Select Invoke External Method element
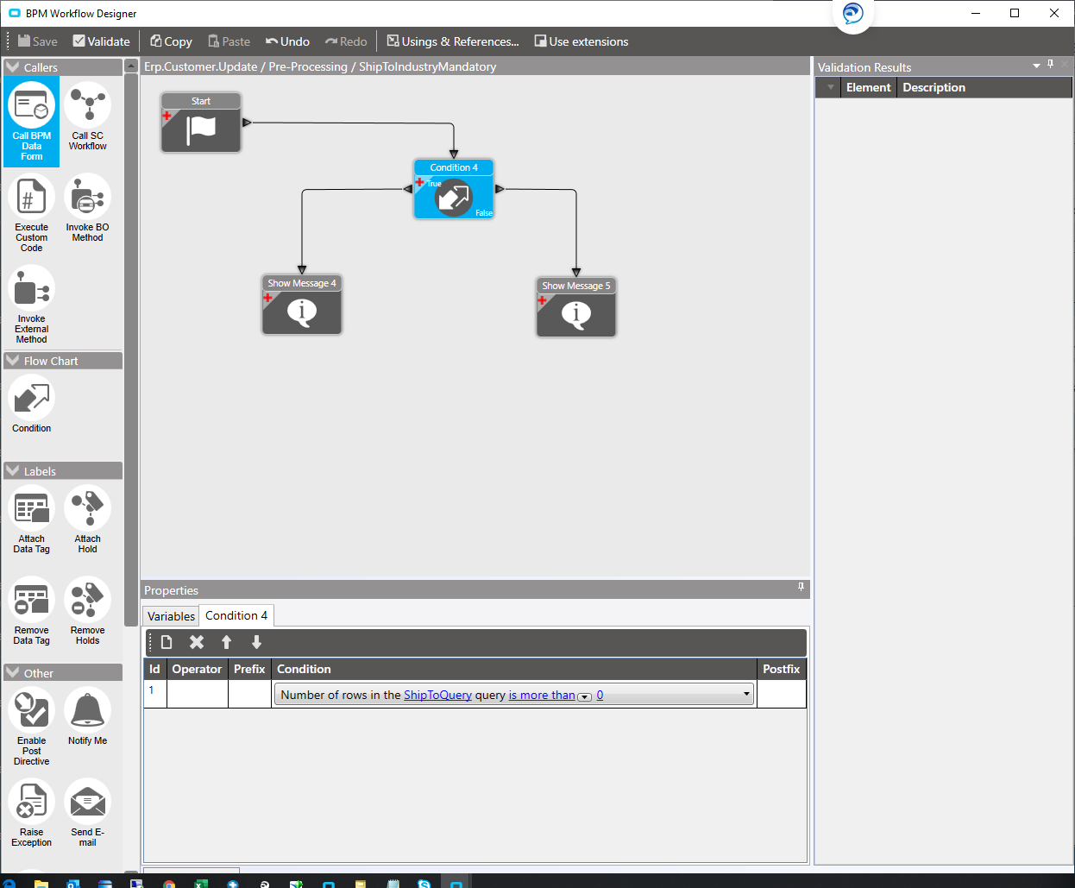Image resolution: width=1075 pixels, height=888 pixels. point(32,305)
